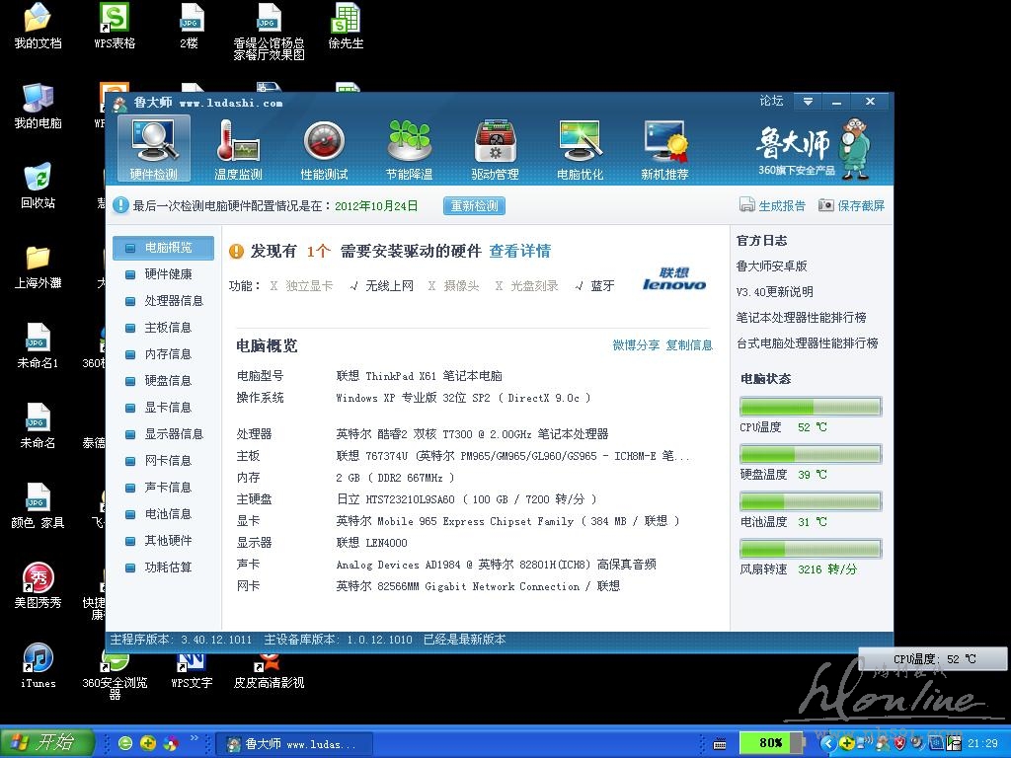Open the 硬件检测 hardware detection tool
Viewport: 1011px width, 758px height.
pos(154,150)
